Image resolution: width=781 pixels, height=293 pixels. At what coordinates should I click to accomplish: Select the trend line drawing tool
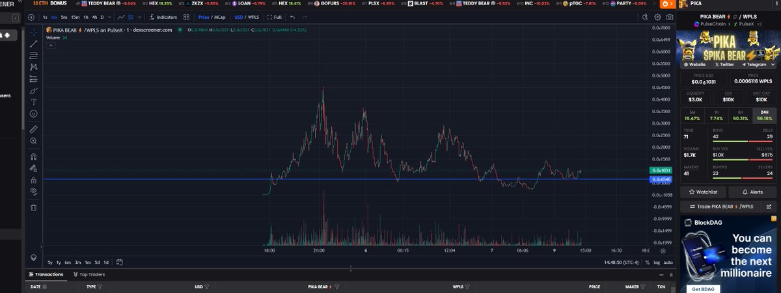coord(34,44)
